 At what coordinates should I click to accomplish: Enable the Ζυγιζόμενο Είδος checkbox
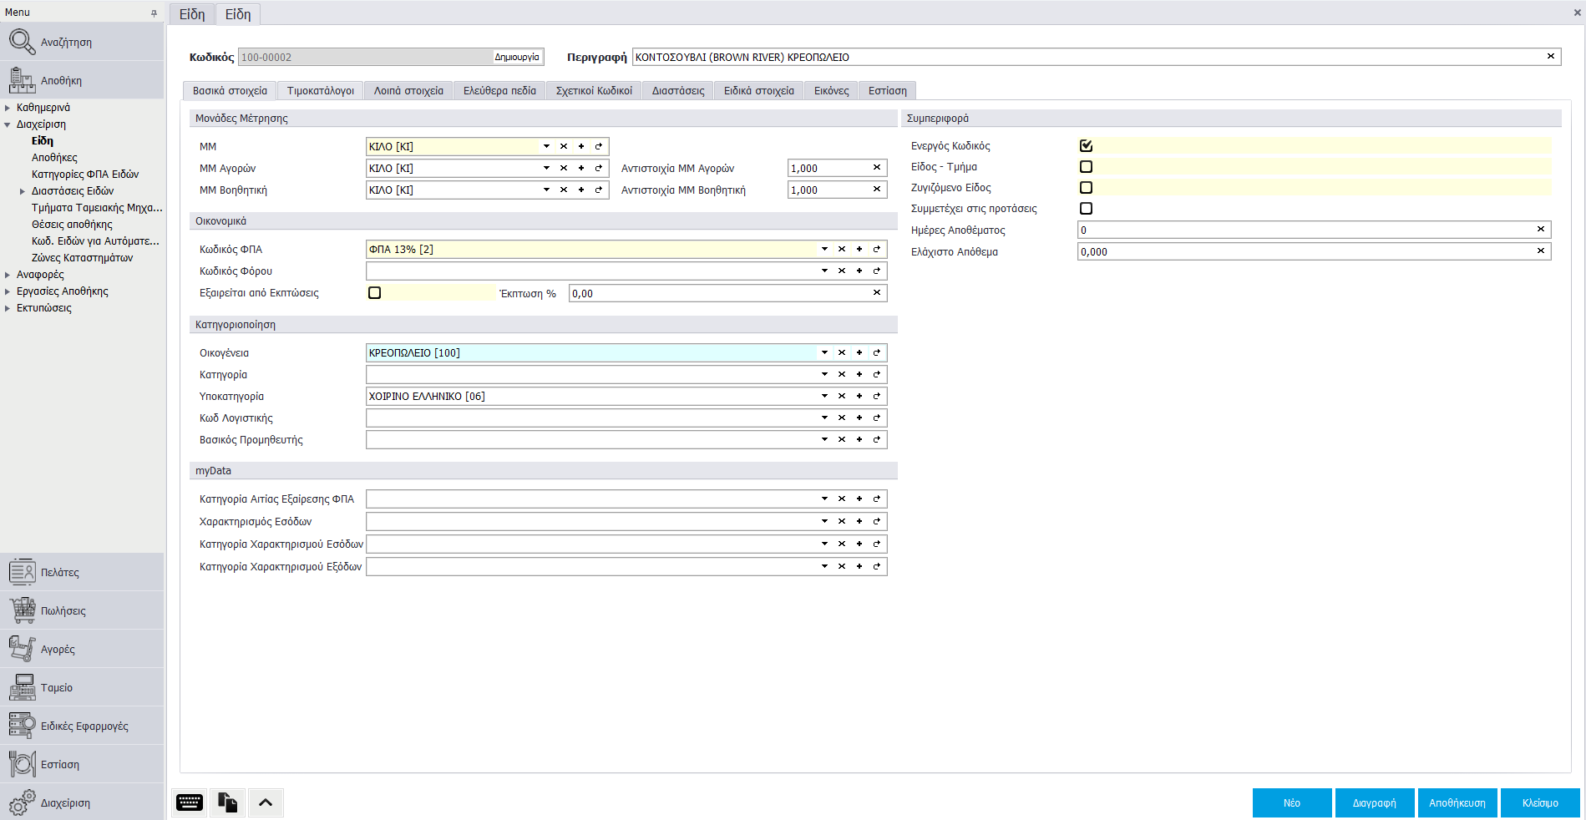[1086, 188]
